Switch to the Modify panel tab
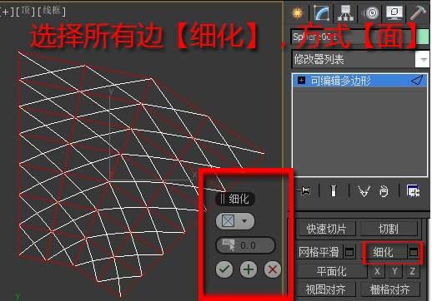Screen dimensions: 432x301 (322, 12)
